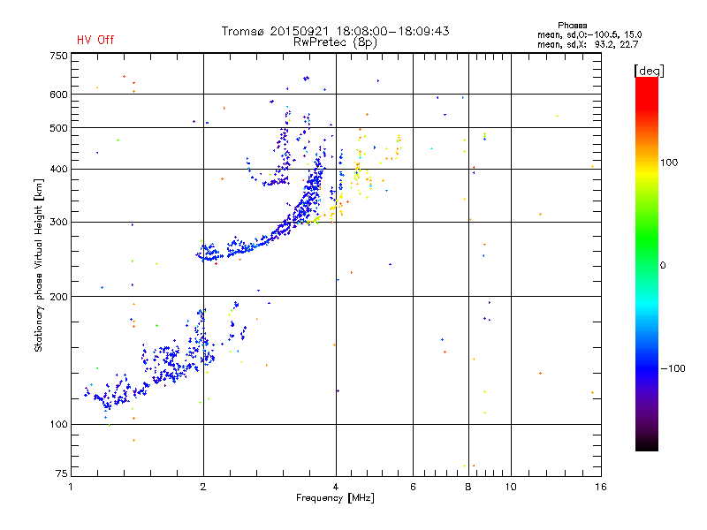Click the y-axis tick label '400'
The image size is (707, 530).
click(59, 169)
